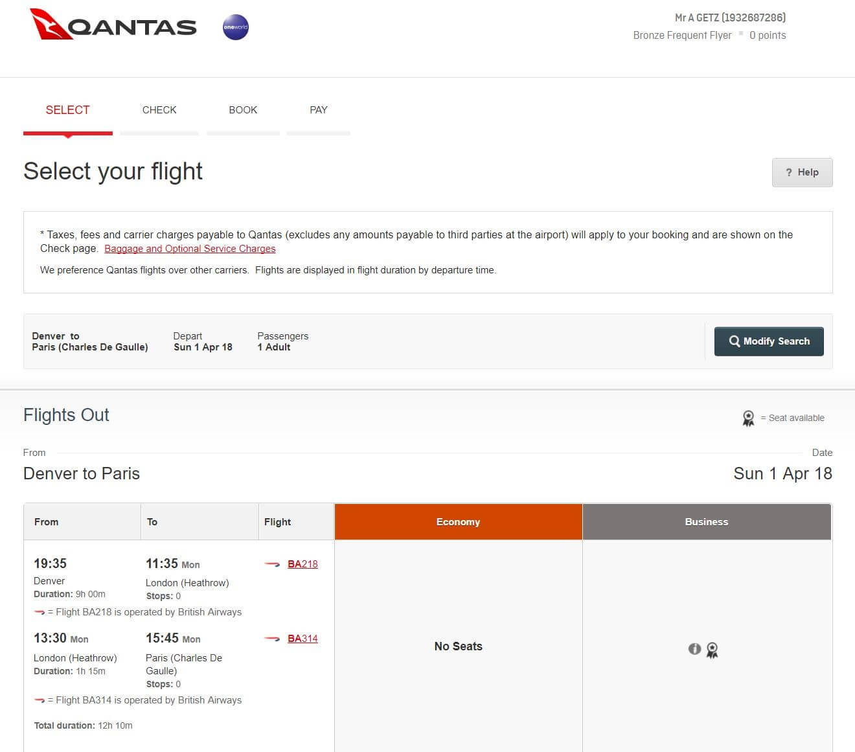Click the seat available badge in Business column
The width and height of the screenshot is (855, 752).
712,650
